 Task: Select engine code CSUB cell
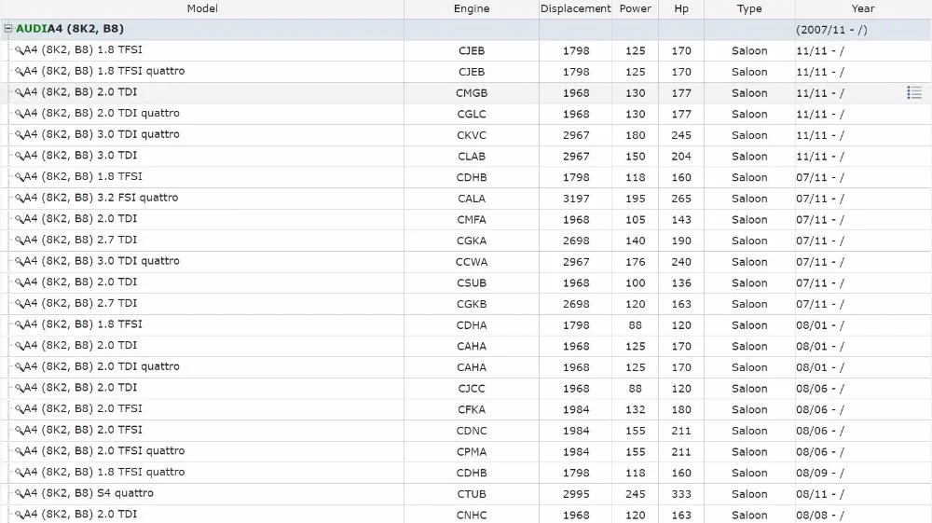(x=472, y=282)
